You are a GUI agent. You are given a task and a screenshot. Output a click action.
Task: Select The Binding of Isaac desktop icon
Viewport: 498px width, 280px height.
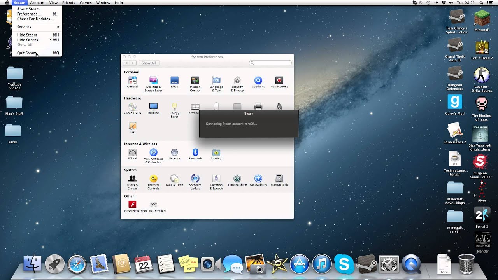tap(482, 109)
